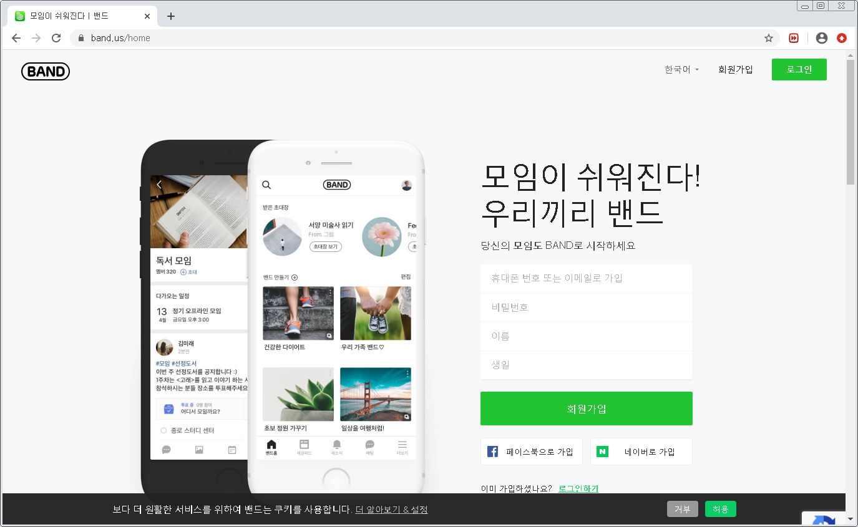This screenshot has height=527, width=858.
Task: Click the large green 회원가입 button
Action: pos(587,409)
